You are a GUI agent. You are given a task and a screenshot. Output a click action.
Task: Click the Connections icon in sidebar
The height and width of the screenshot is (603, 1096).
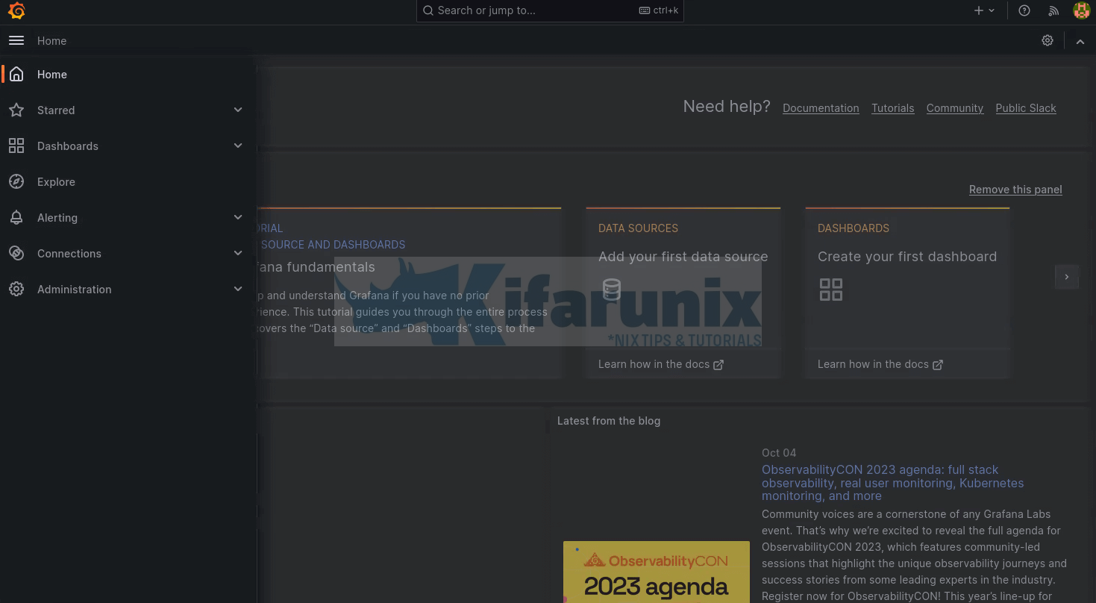16,254
